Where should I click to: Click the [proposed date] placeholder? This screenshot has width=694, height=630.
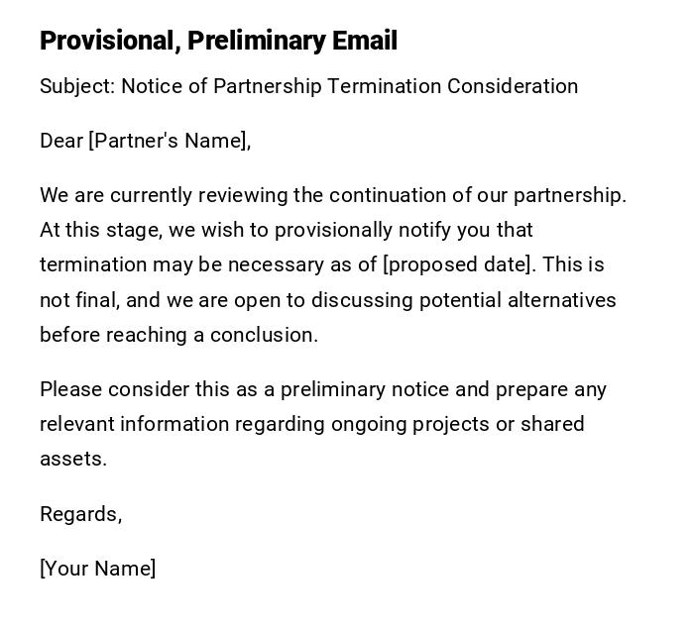tap(457, 264)
